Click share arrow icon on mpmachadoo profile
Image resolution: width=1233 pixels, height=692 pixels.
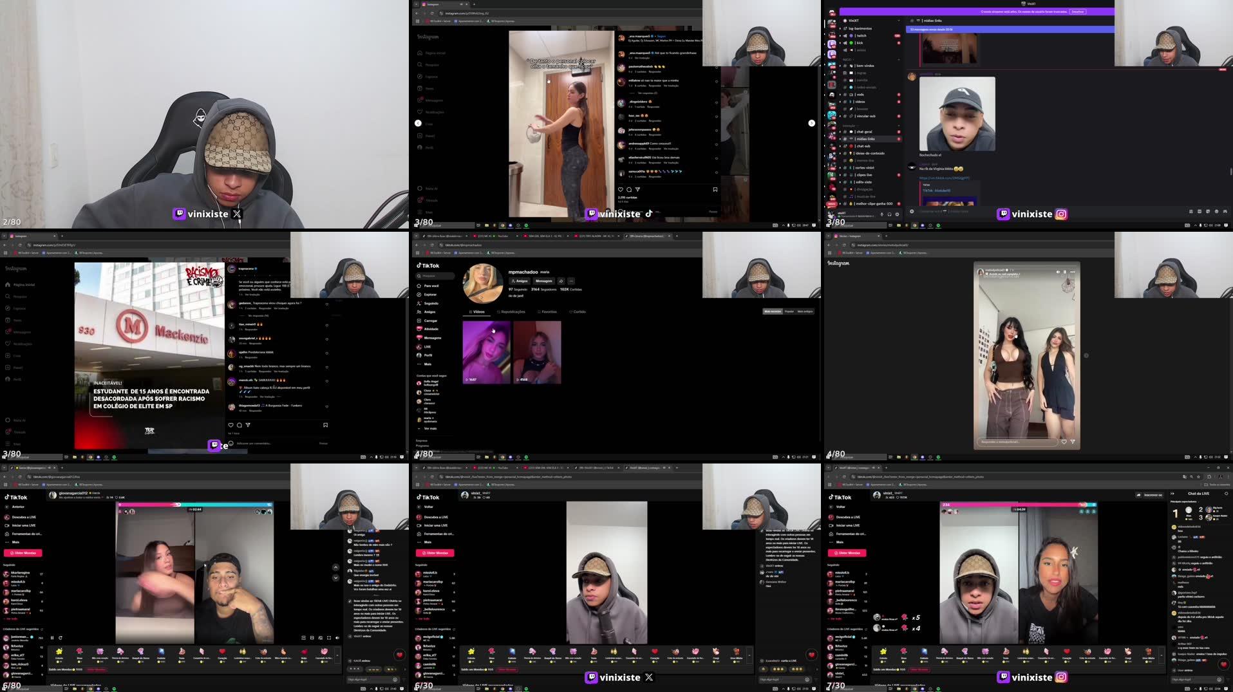(x=561, y=281)
